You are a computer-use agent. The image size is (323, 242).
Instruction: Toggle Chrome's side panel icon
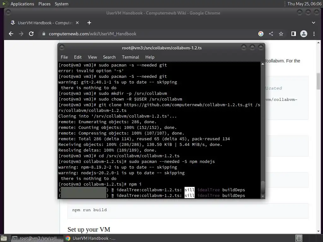click(294, 34)
